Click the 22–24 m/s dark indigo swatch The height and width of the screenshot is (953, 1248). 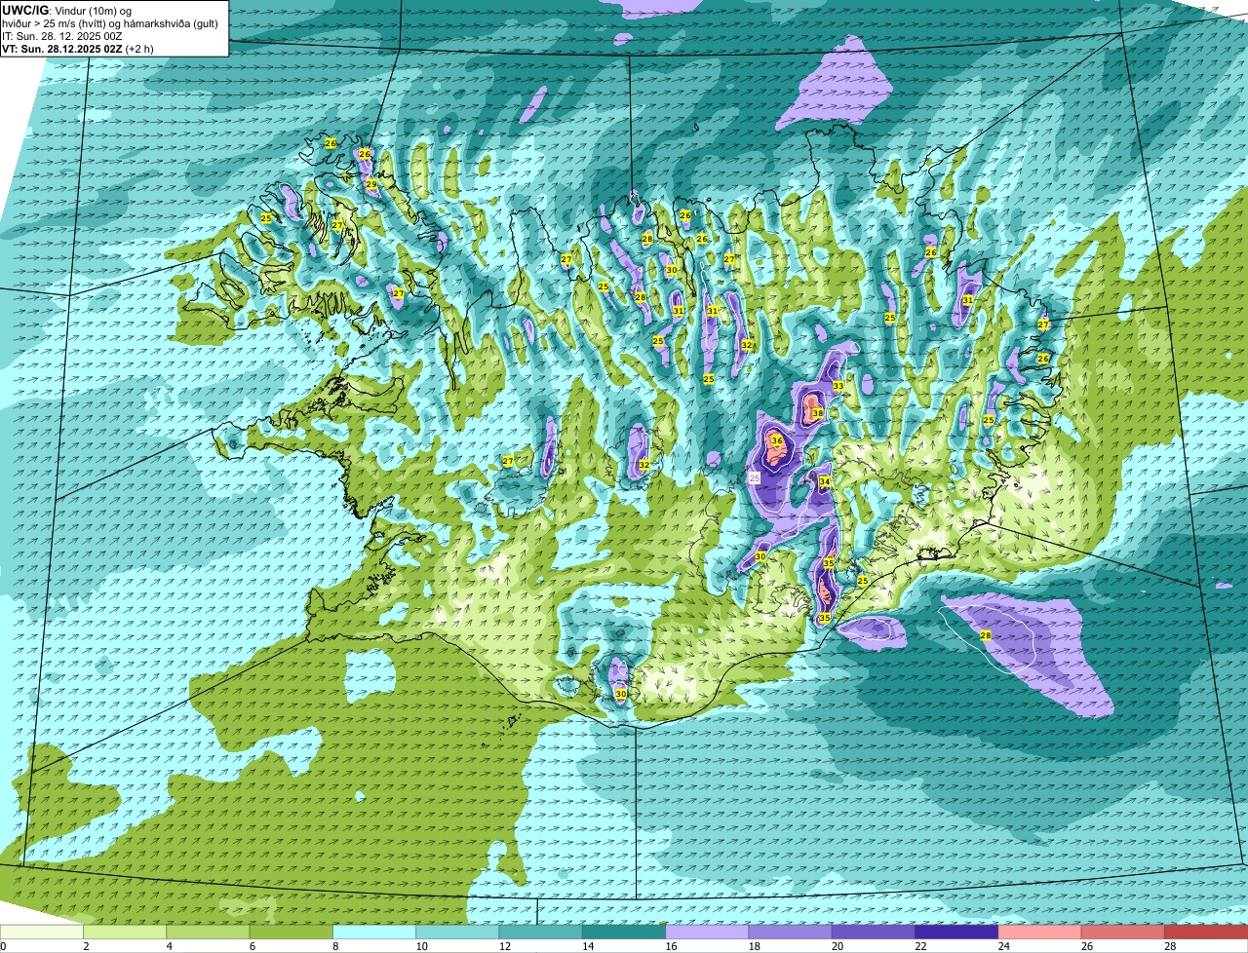(956, 932)
